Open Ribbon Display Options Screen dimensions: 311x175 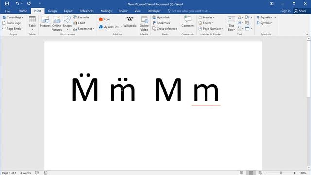point(271,4)
